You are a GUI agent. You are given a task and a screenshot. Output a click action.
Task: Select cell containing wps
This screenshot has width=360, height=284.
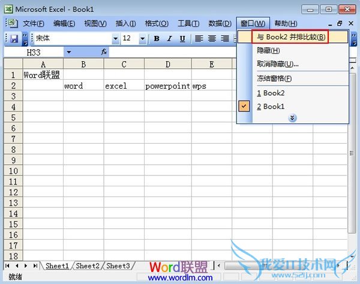212,86
